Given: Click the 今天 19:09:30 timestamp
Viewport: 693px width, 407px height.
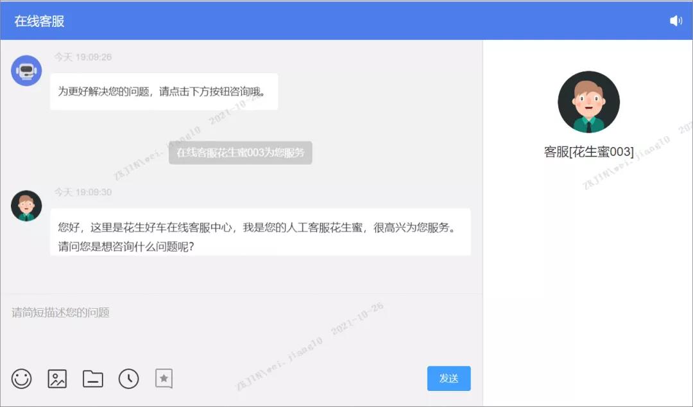Looking at the screenshot, I should pos(83,192).
